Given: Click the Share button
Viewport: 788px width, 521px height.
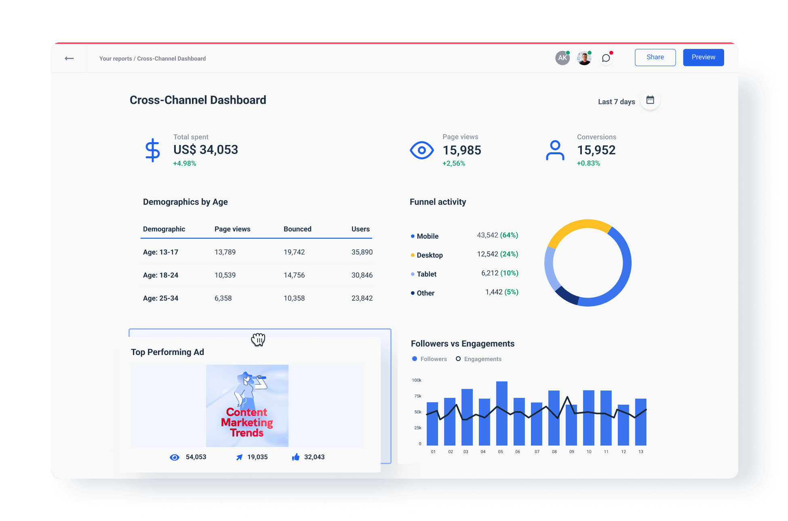Looking at the screenshot, I should [x=655, y=57].
